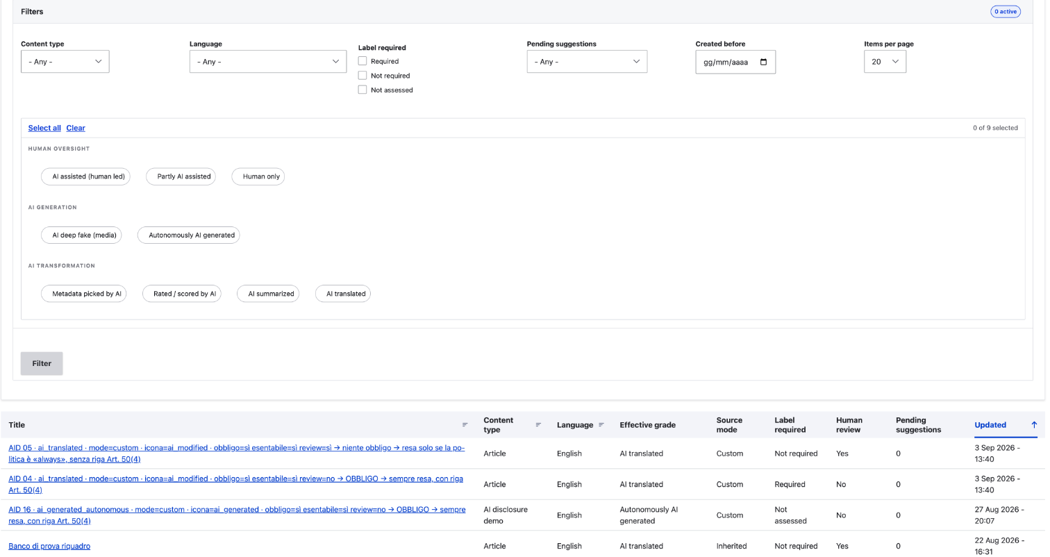Open the Pending suggestions dropdown
The height and width of the screenshot is (557, 1050).
[x=587, y=62]
